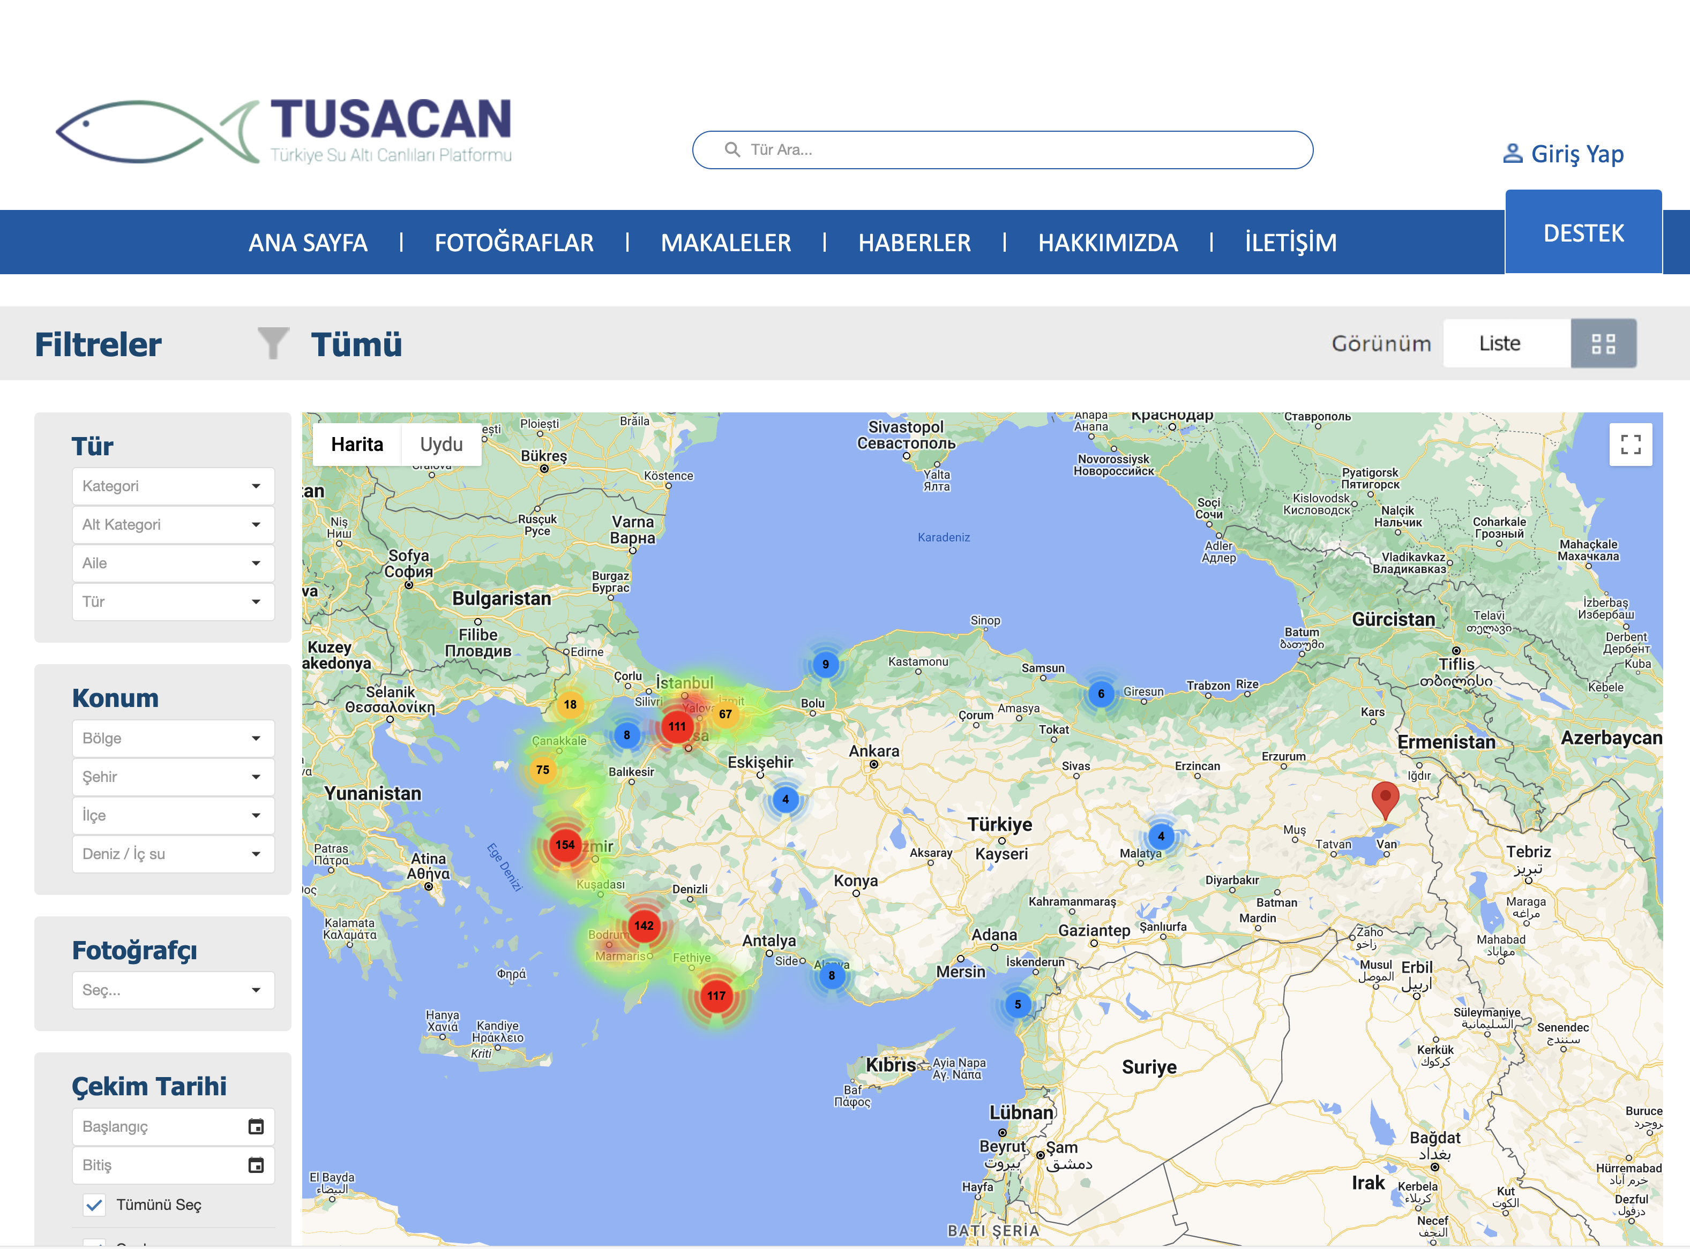The image size is (1690, 1249).
Task: Select Harita map type
Action: [x=357, y=445]
